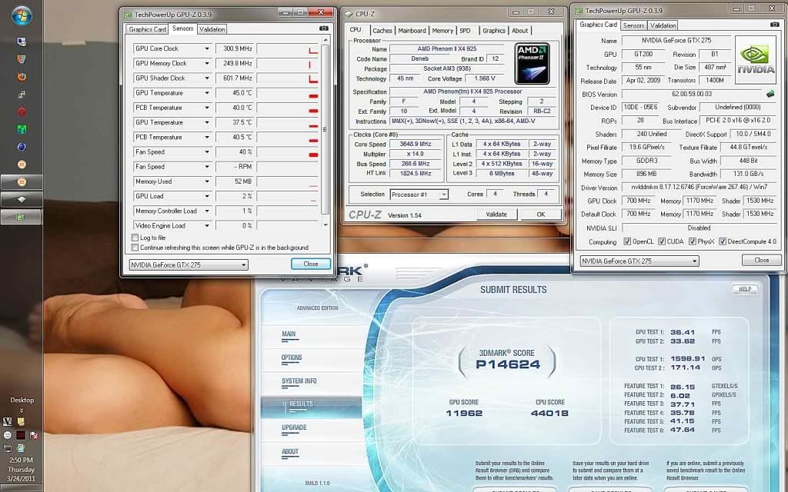This screenshot has height=492, width=788.
Task: Open About in 3DMark Vantage menu
Action: pos(290,451)
